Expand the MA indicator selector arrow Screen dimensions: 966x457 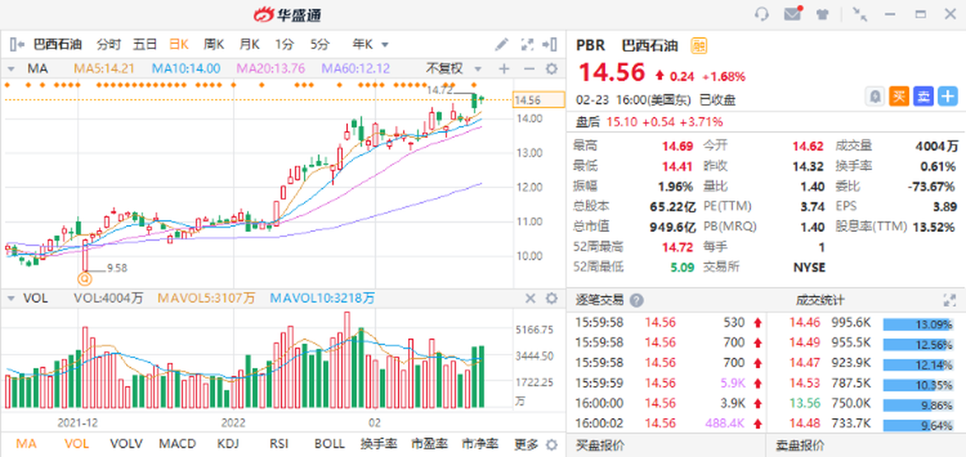pyautogui.click(x=12, y=69)
